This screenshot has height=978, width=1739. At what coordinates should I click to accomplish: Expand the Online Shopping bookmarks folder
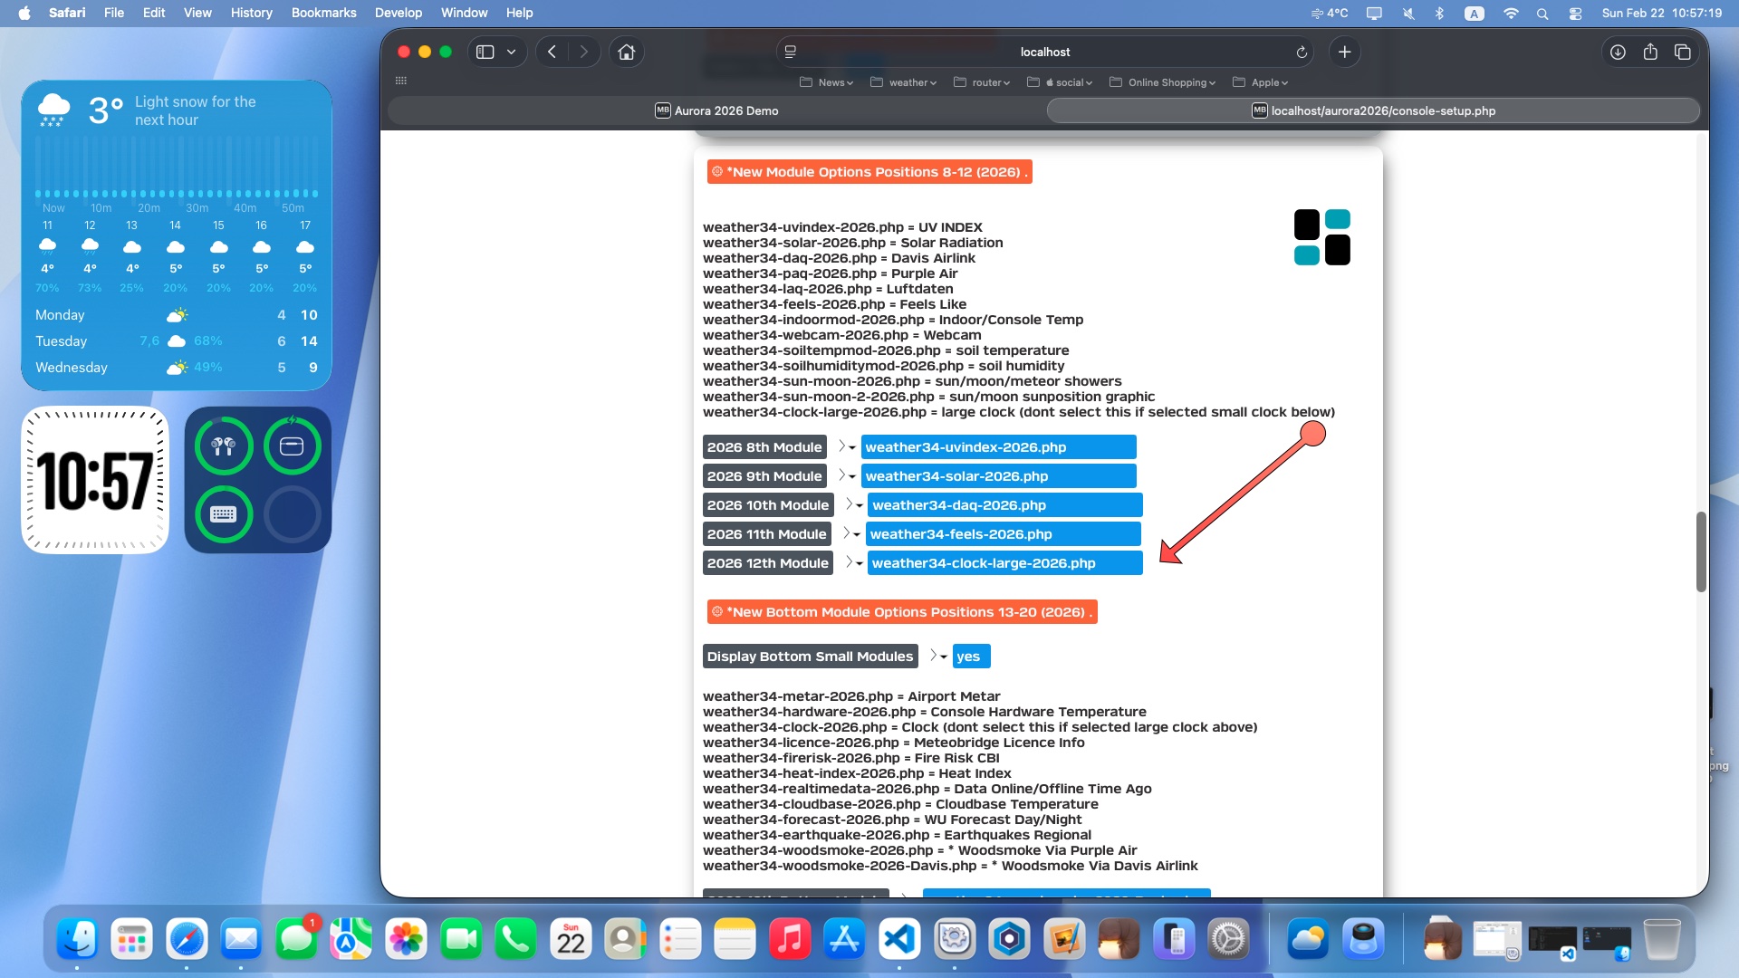[x=1162, y=82]
